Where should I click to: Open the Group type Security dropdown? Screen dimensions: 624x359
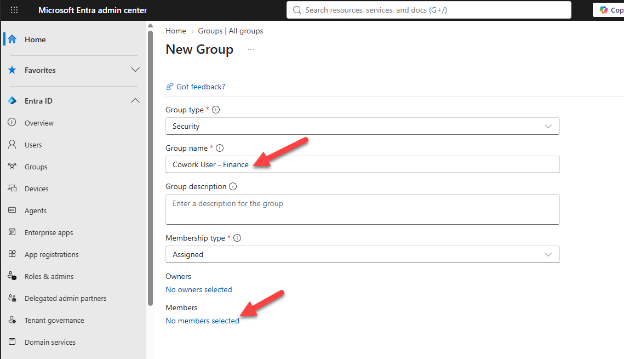tap(363, 126)
